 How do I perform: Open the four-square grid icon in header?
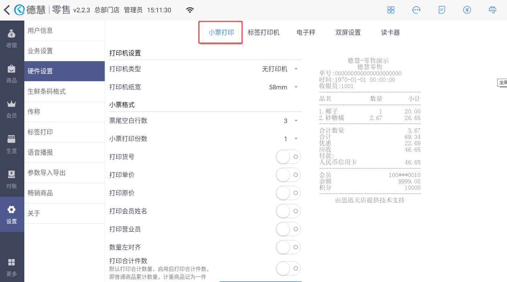[391, 10]
